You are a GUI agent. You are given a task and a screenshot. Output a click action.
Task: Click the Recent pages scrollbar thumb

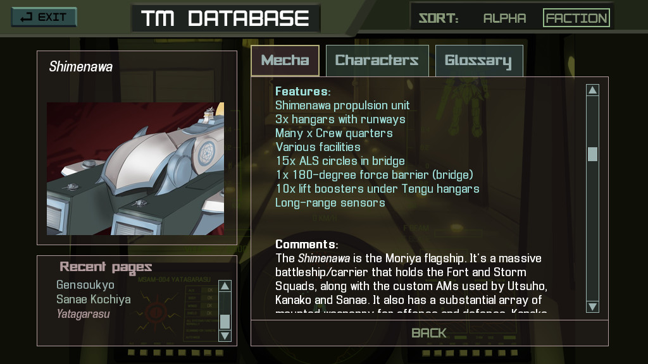click(x=225, y=321)
